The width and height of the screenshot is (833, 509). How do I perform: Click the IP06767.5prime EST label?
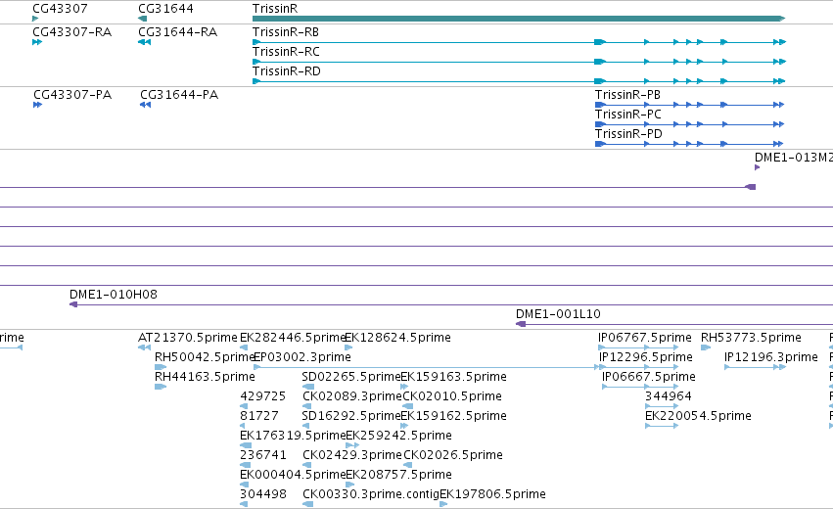[645, 338]
